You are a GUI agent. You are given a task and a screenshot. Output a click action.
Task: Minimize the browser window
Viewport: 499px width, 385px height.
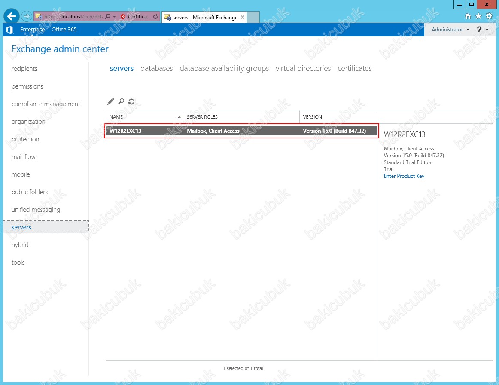coord(459,4)
